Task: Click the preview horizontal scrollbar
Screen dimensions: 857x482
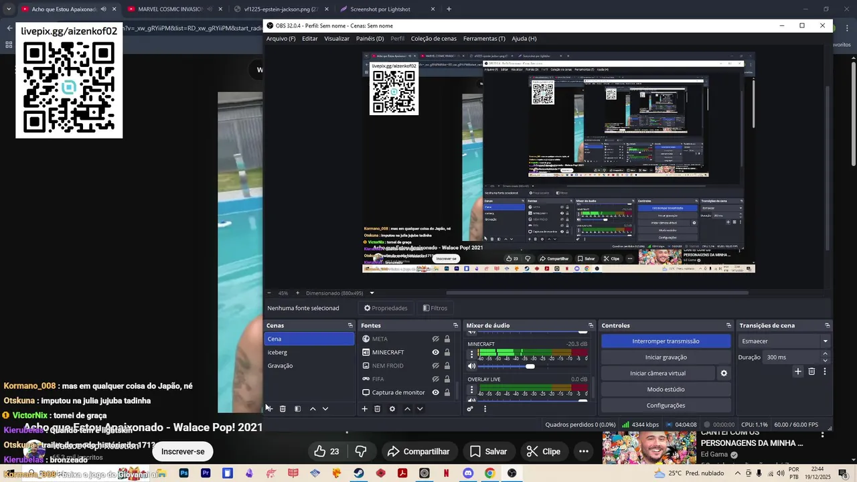Action: [597, 293]
